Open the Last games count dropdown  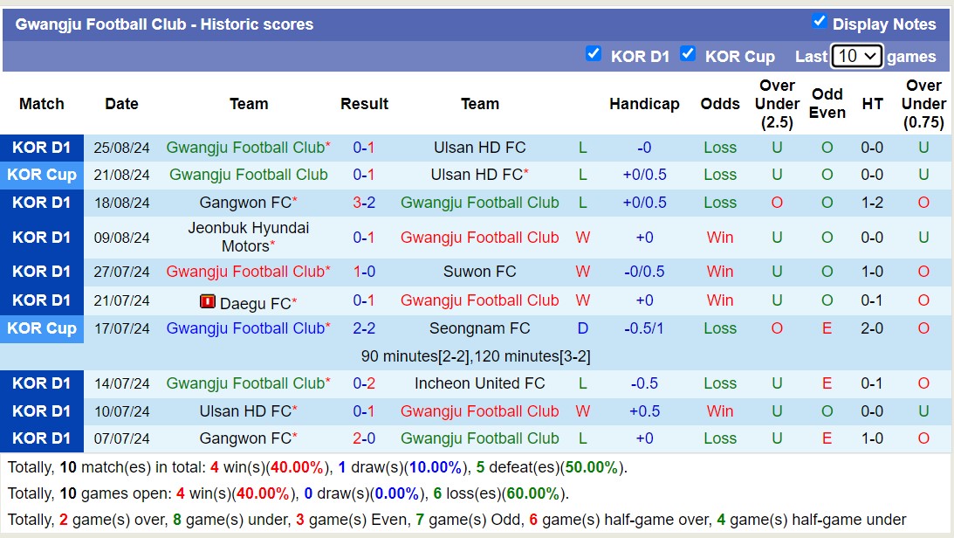pos(856,56)
